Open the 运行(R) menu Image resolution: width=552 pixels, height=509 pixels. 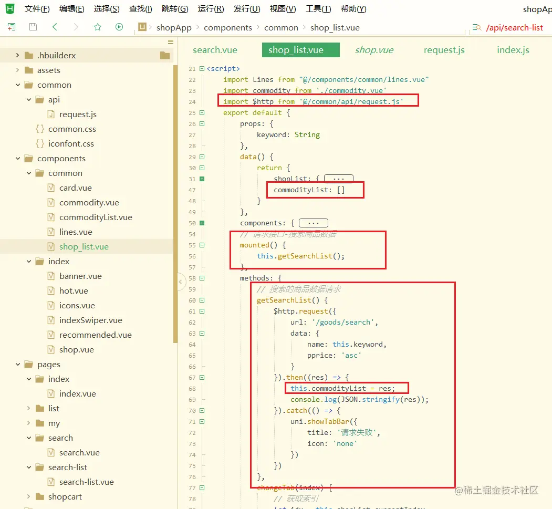point(211,9)
